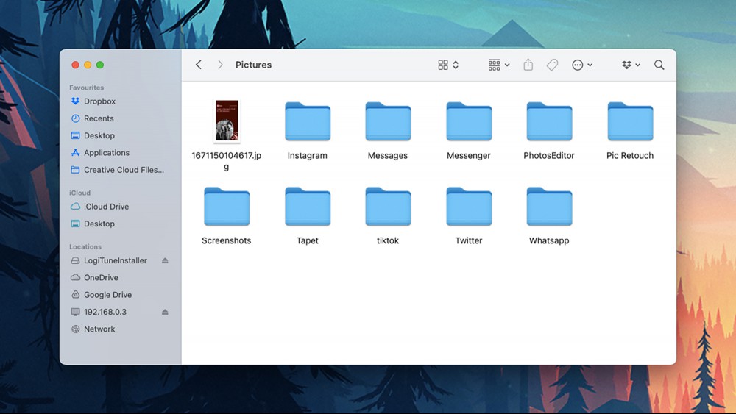
Task: Click the tiktok folder name label
Action: 388,240
